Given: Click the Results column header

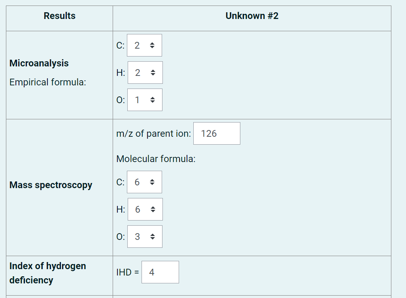Looking at the screenshot, I should click(59, 16).
